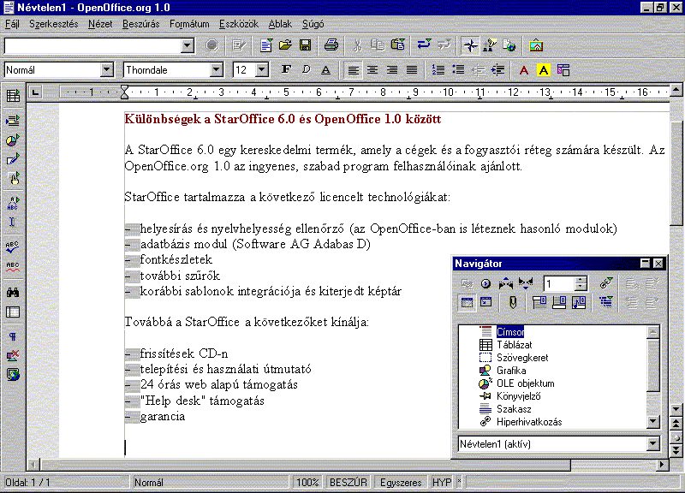Open the URL combo box dropdown arrow
This screenshot has width=685, height=493.
(188, 45)
